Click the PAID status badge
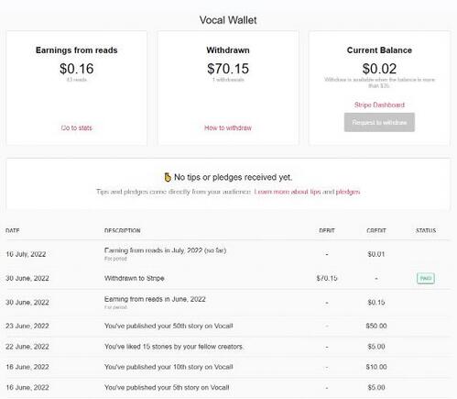Image resolution: width=457 pixels, height=399 pixels. (x=426, y=278)
